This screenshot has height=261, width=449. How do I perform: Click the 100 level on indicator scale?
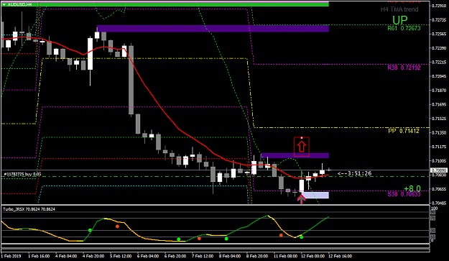(x=434, y=209)
